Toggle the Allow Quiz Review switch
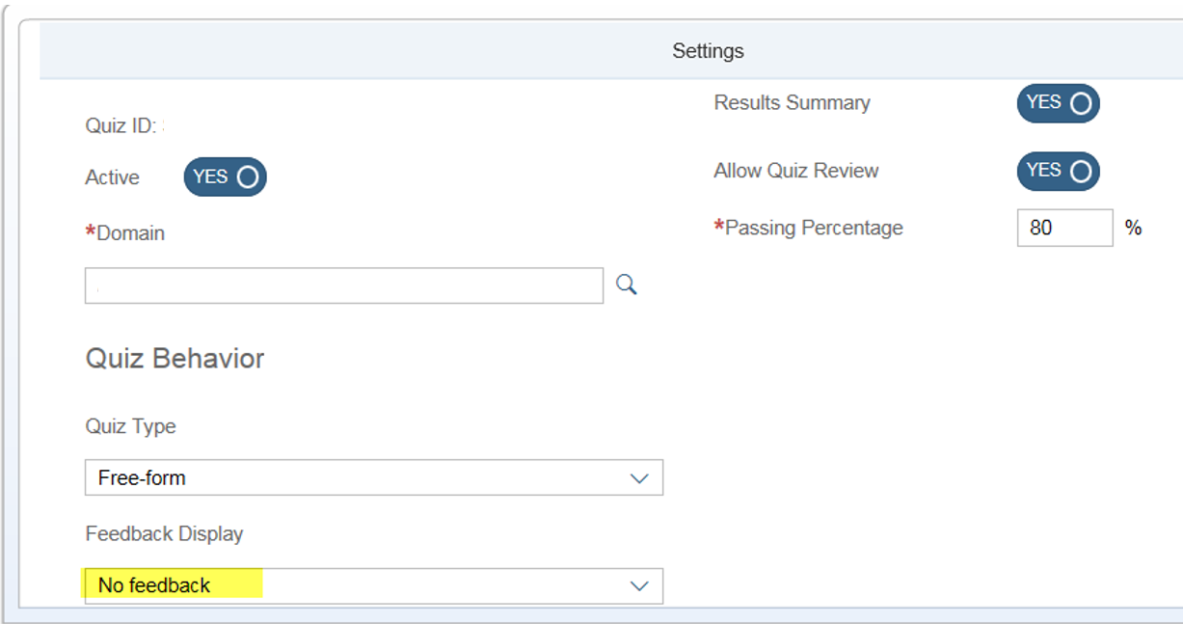Image resolution: width=1183 pixels, height=624 pixels. click(x=1058, y=171)
